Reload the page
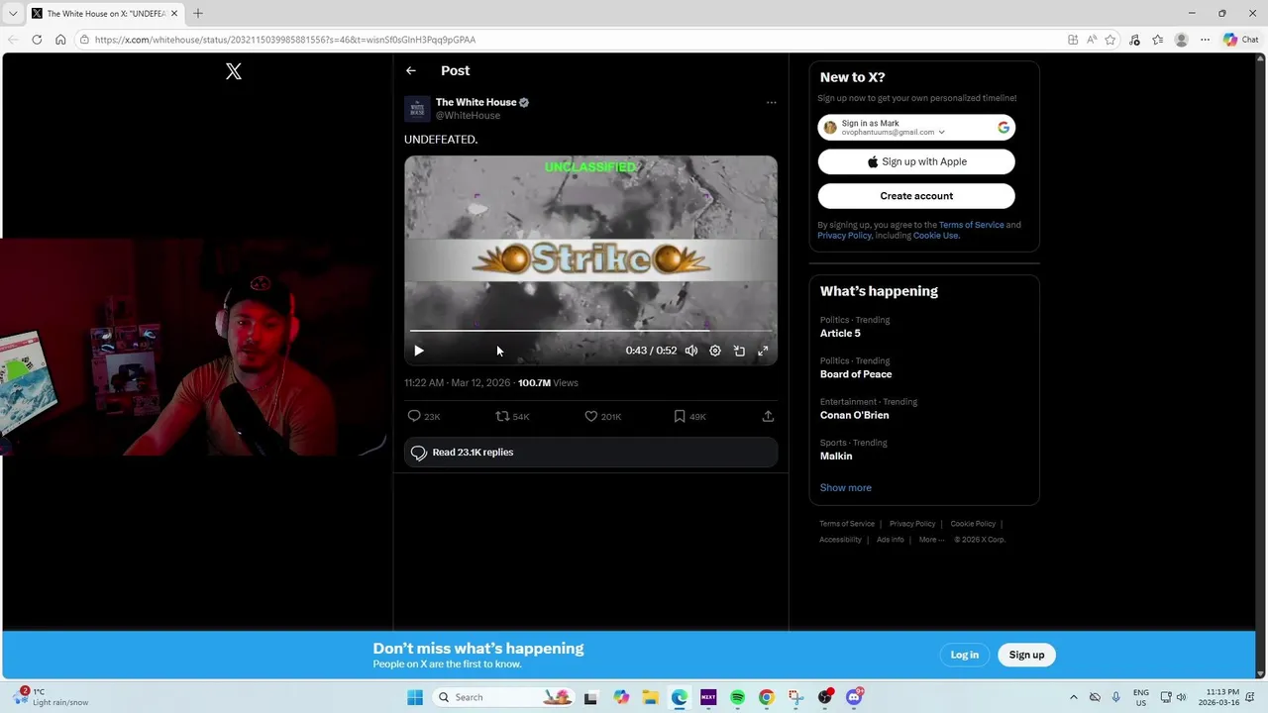 pyautogui.click(x=37, y=40)
